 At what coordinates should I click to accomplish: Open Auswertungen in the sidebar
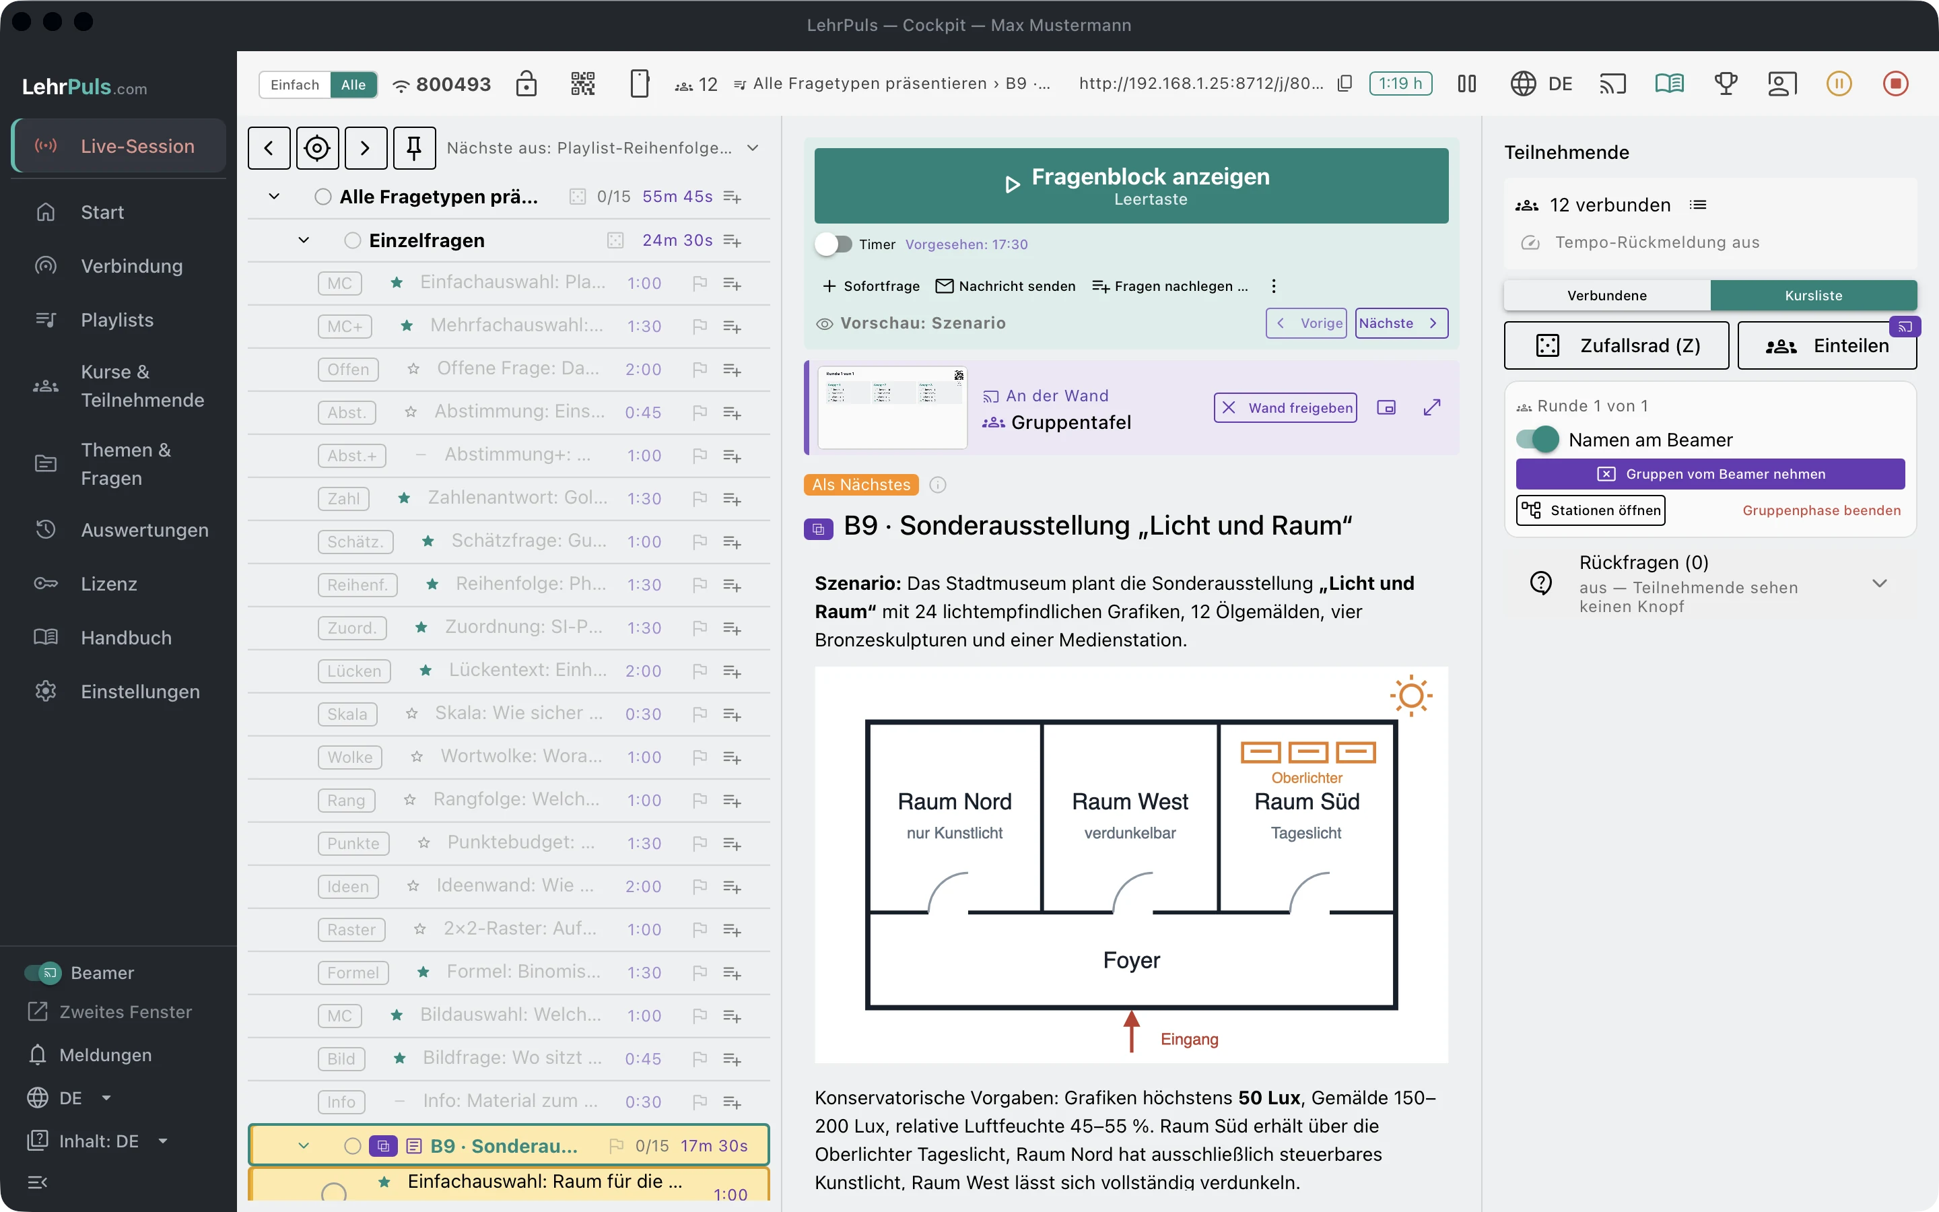pyautogui.click(x=118, y=530)
